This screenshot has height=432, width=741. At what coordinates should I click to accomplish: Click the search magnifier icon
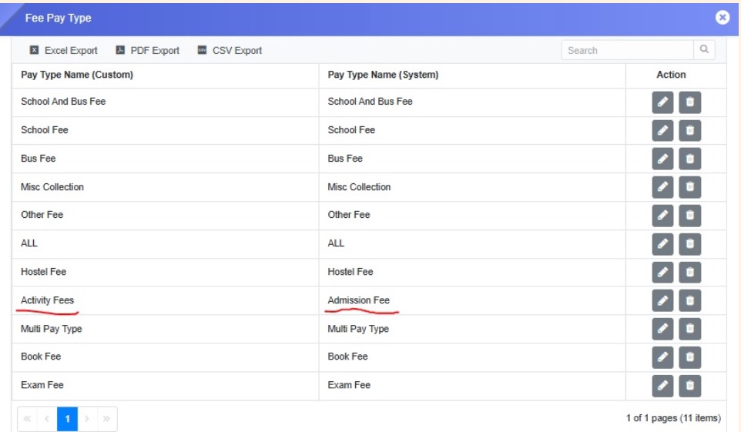coord(703,50)
